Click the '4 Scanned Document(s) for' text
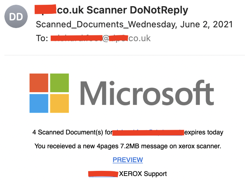The height and width of the screenshot is (188, 245). point(72,132)
